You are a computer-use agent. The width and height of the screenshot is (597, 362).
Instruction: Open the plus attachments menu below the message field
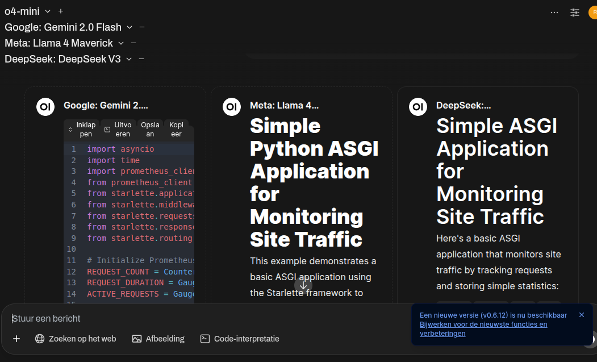click(x=16, y=339)
